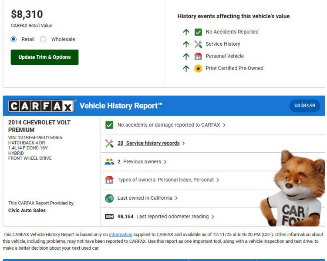Click the US $44.99 price badge
Viewport: 327px width, 261px height.
pos(304,106)
